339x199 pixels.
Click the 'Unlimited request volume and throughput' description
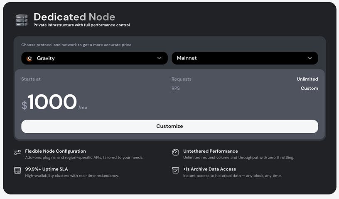[239, 158]
